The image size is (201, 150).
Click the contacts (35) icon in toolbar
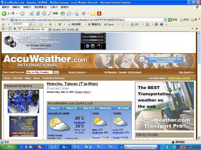click(x=135, y=24)
